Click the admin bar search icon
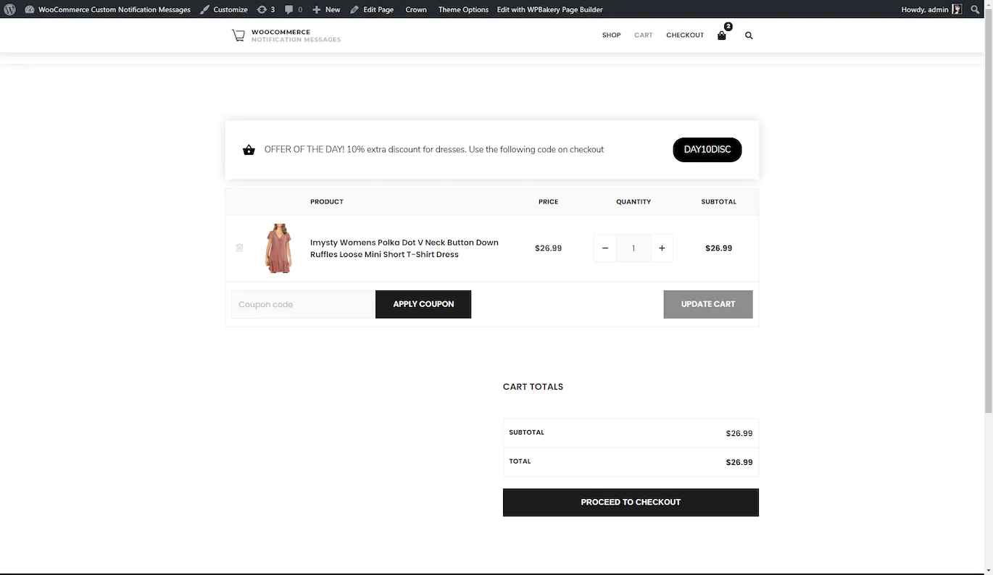993x575 pixels. tap(975, 9)
